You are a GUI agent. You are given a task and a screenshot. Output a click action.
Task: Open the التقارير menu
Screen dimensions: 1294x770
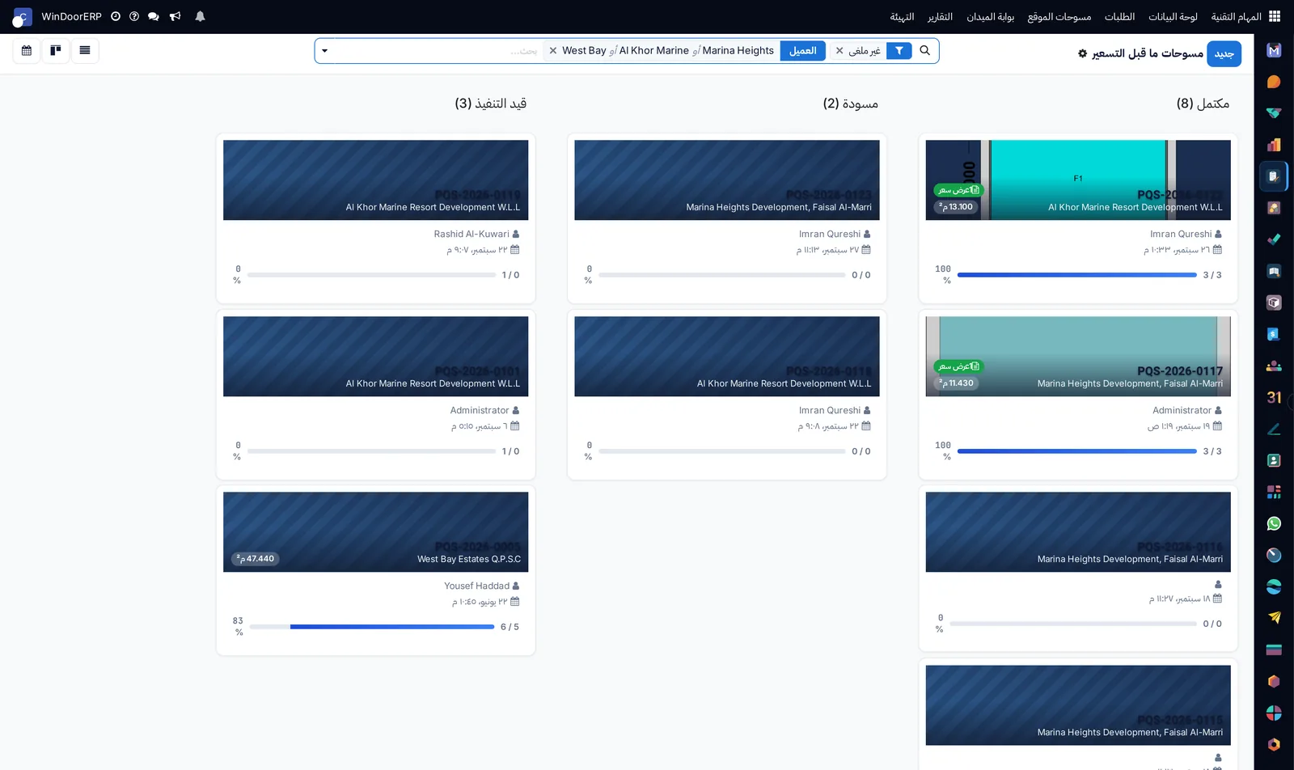tap(940, 16)
